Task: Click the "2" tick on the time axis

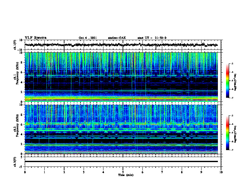Action: pyautogui.click(x=64, y=172)
